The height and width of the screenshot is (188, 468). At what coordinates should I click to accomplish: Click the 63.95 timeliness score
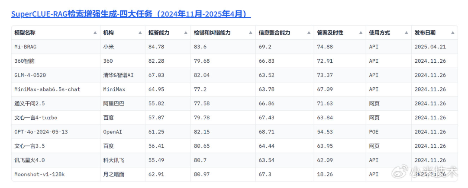tap(325, 146)
